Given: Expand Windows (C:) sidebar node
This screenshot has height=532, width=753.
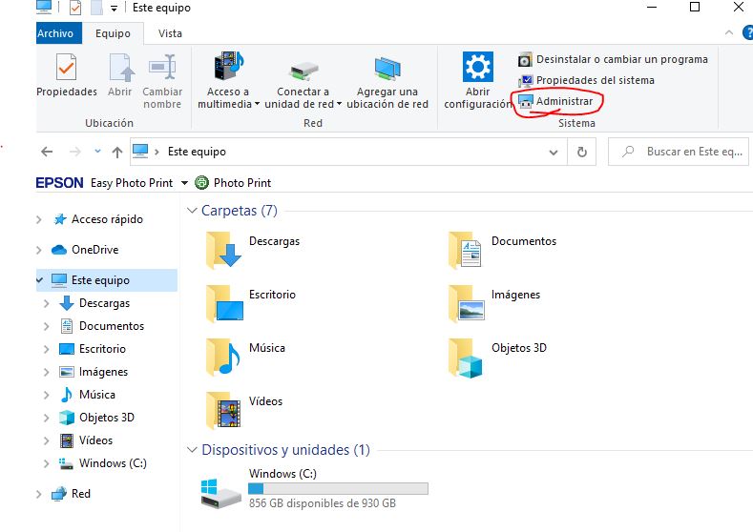Looking at the screenshot, I should 47,464.
